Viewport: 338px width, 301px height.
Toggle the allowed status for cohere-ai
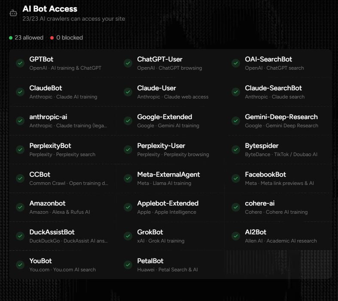point(236,207)
